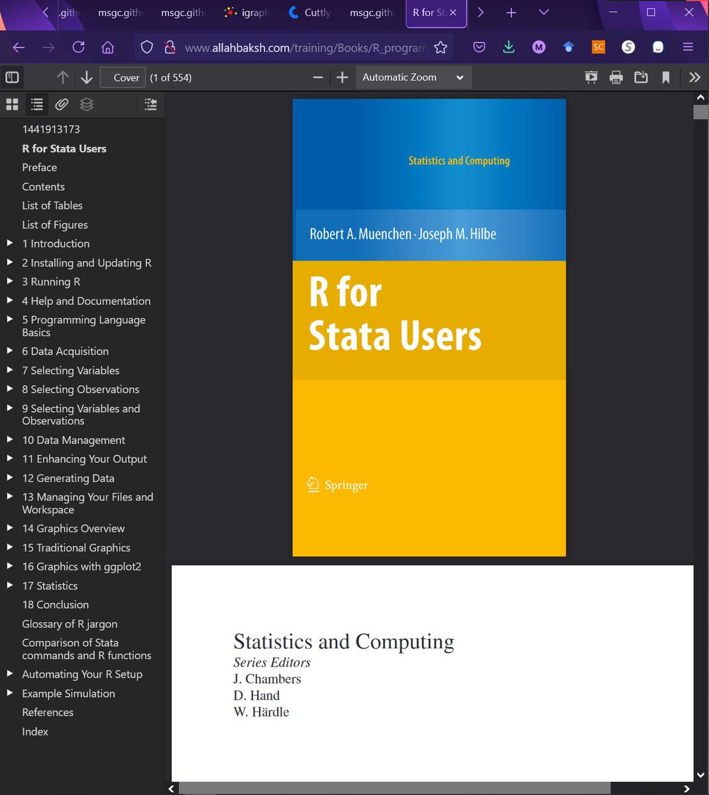Zoom out the PDF document
The height and width of the screenshot is (795, 709).
coord(318,78)
